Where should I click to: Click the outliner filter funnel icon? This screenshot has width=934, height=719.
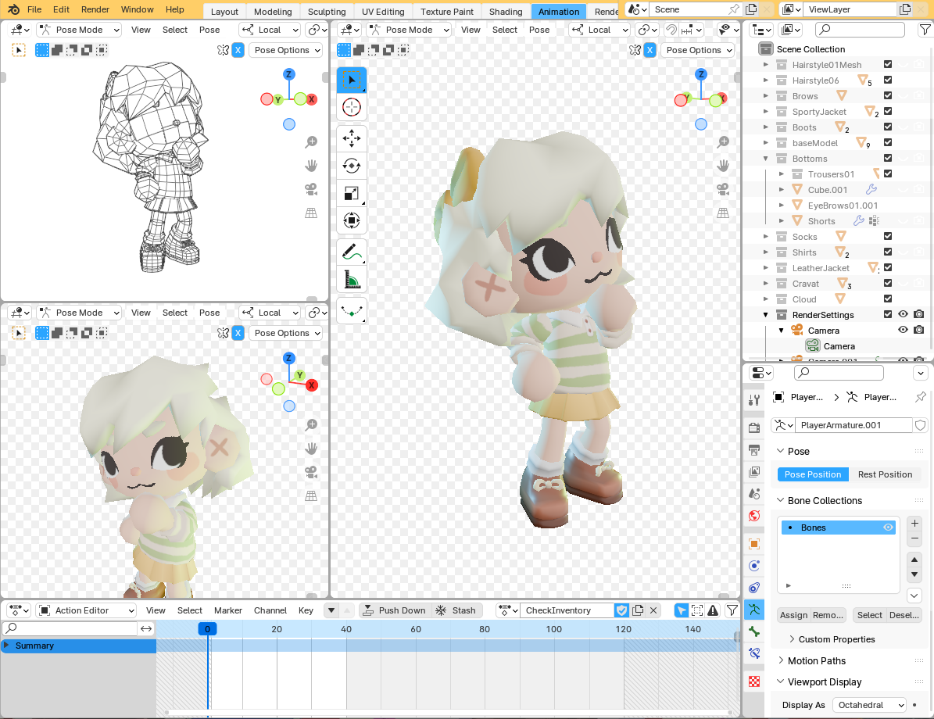coord(925,29)
